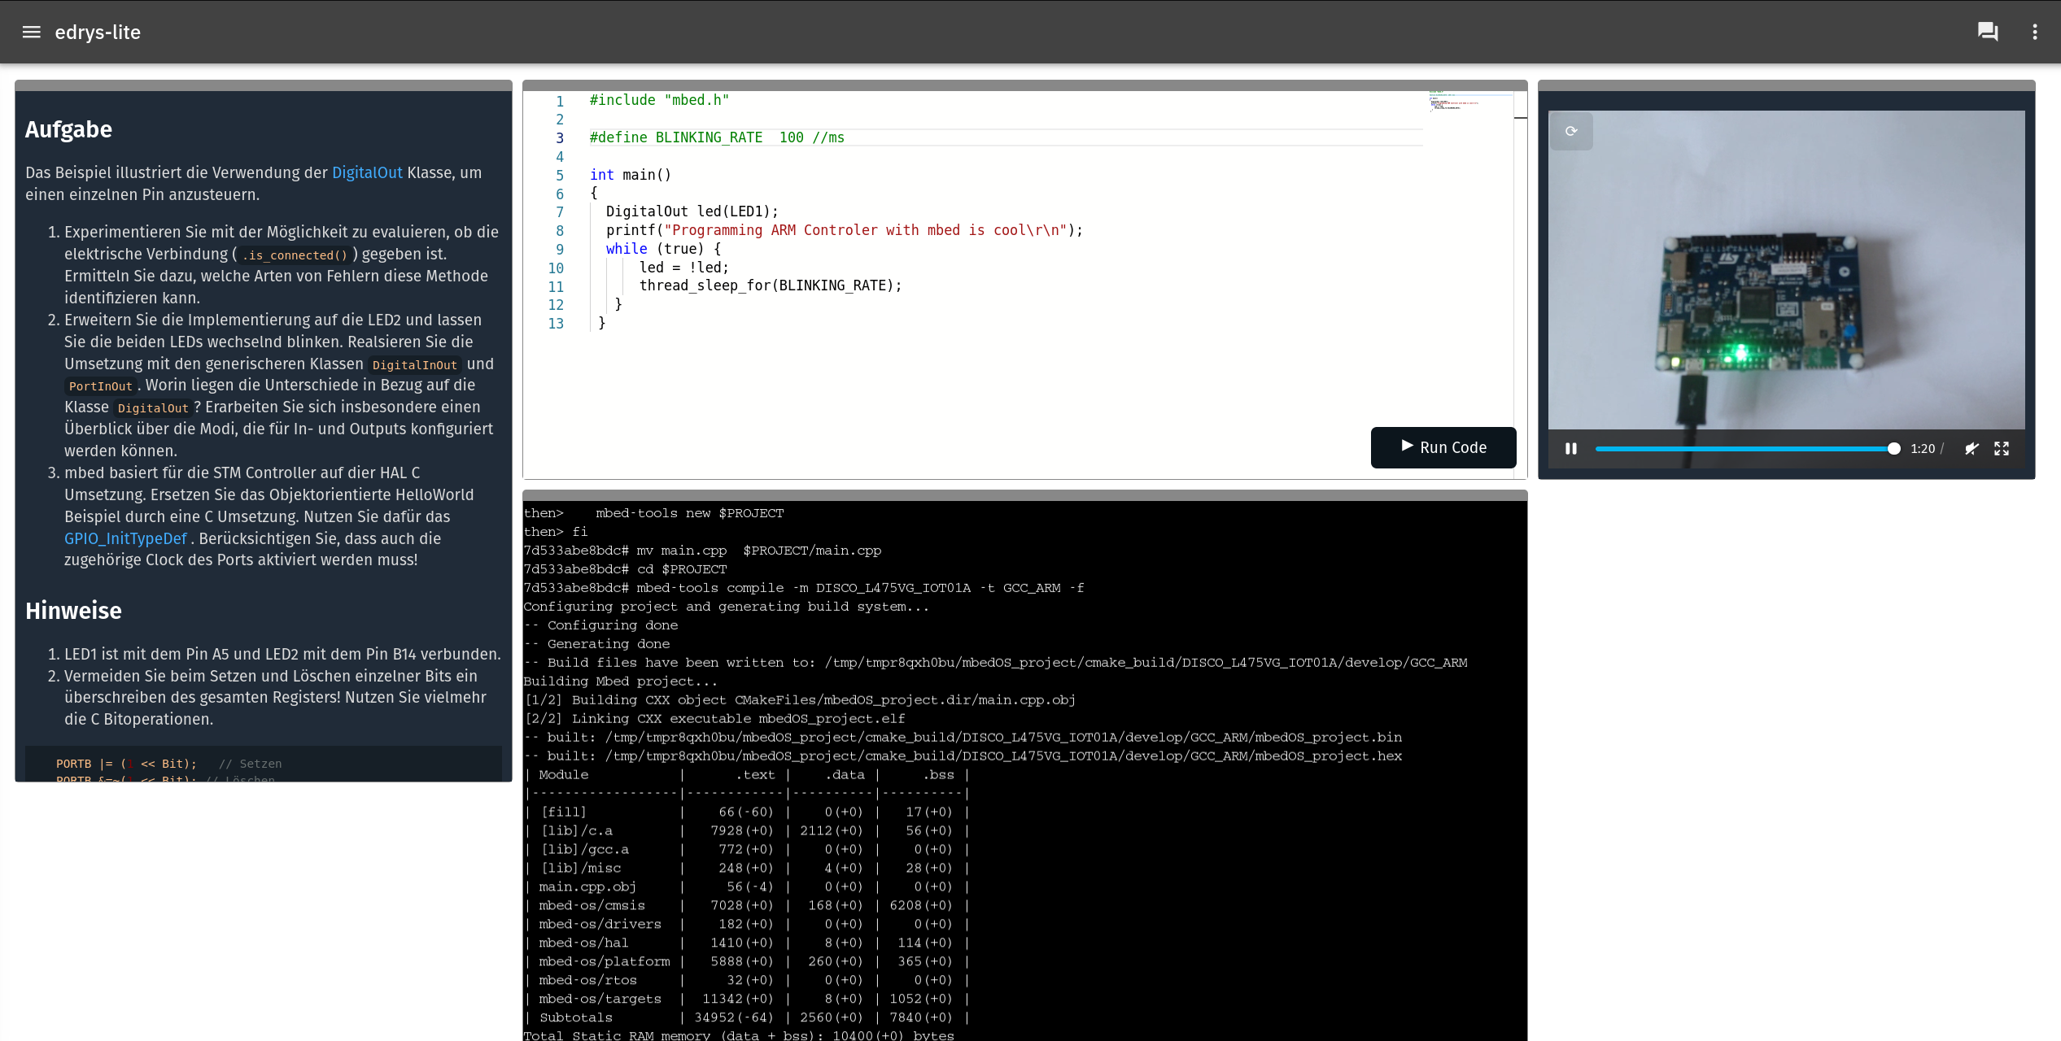Toggle mute on the video player
Image resolution: width=2061 pixels, height=1041 pixels.
[x=1971, y=448]
